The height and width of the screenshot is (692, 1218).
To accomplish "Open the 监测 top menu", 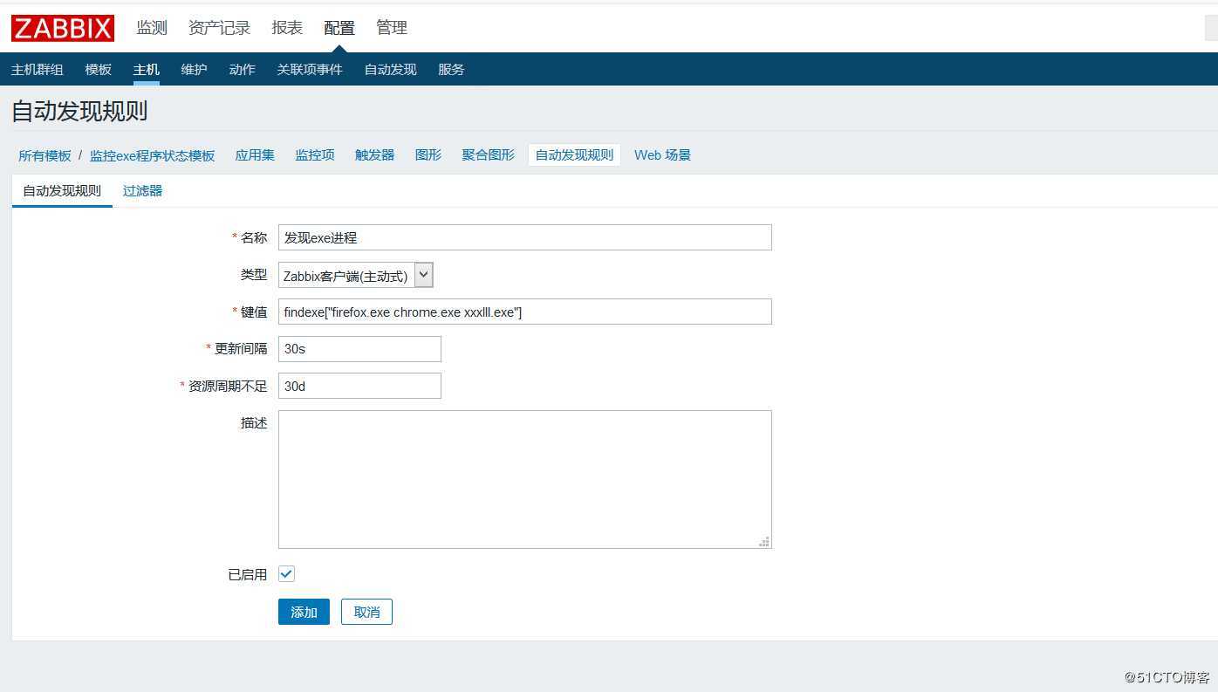I will coord(152,28).
